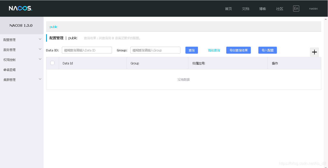Image resolution: width=328 pixels, height=168 pixels.
Task: Open the 博客 menu item
Action: pos(262,8)
